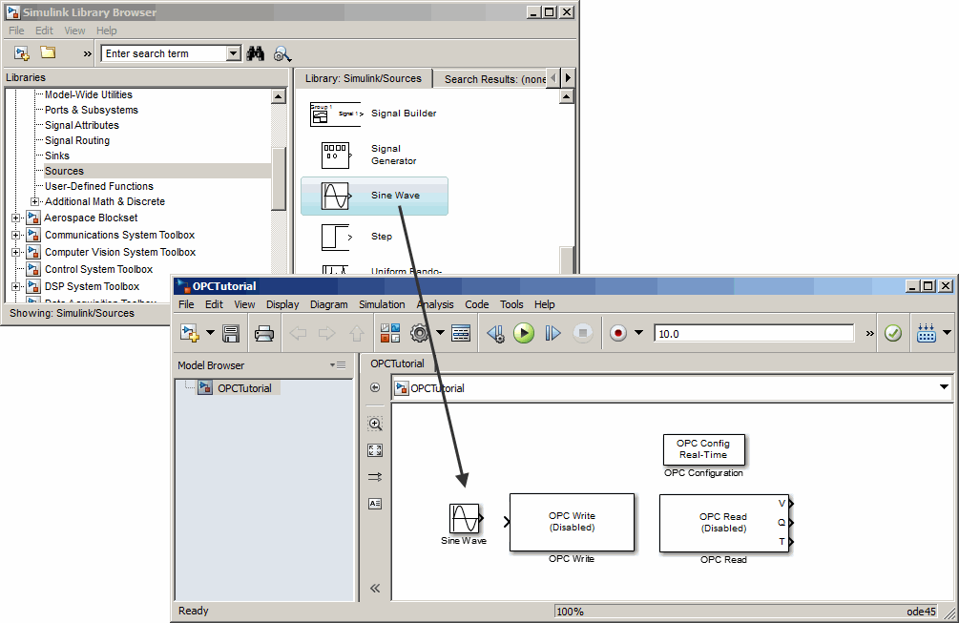
Task: Run the simulation with green play button
Action: coord(524,333)
